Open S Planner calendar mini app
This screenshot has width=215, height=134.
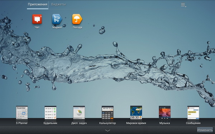[x=22, y=113]
